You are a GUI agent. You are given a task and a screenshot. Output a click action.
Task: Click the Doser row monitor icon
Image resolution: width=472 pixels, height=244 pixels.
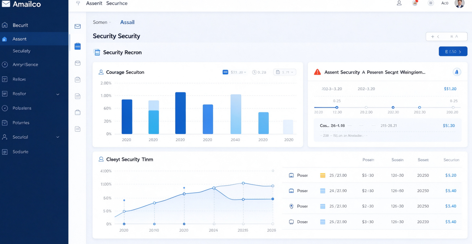pyautogui.click(x=291, y=222)
